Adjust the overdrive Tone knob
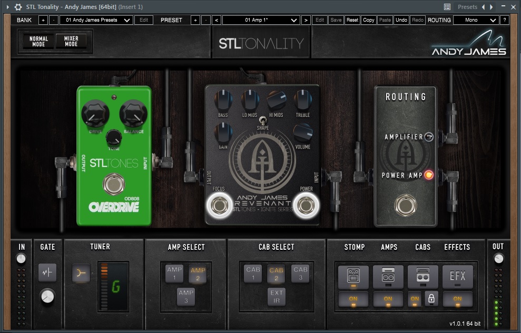The image size is (521, 333). (x=114, y=137)
